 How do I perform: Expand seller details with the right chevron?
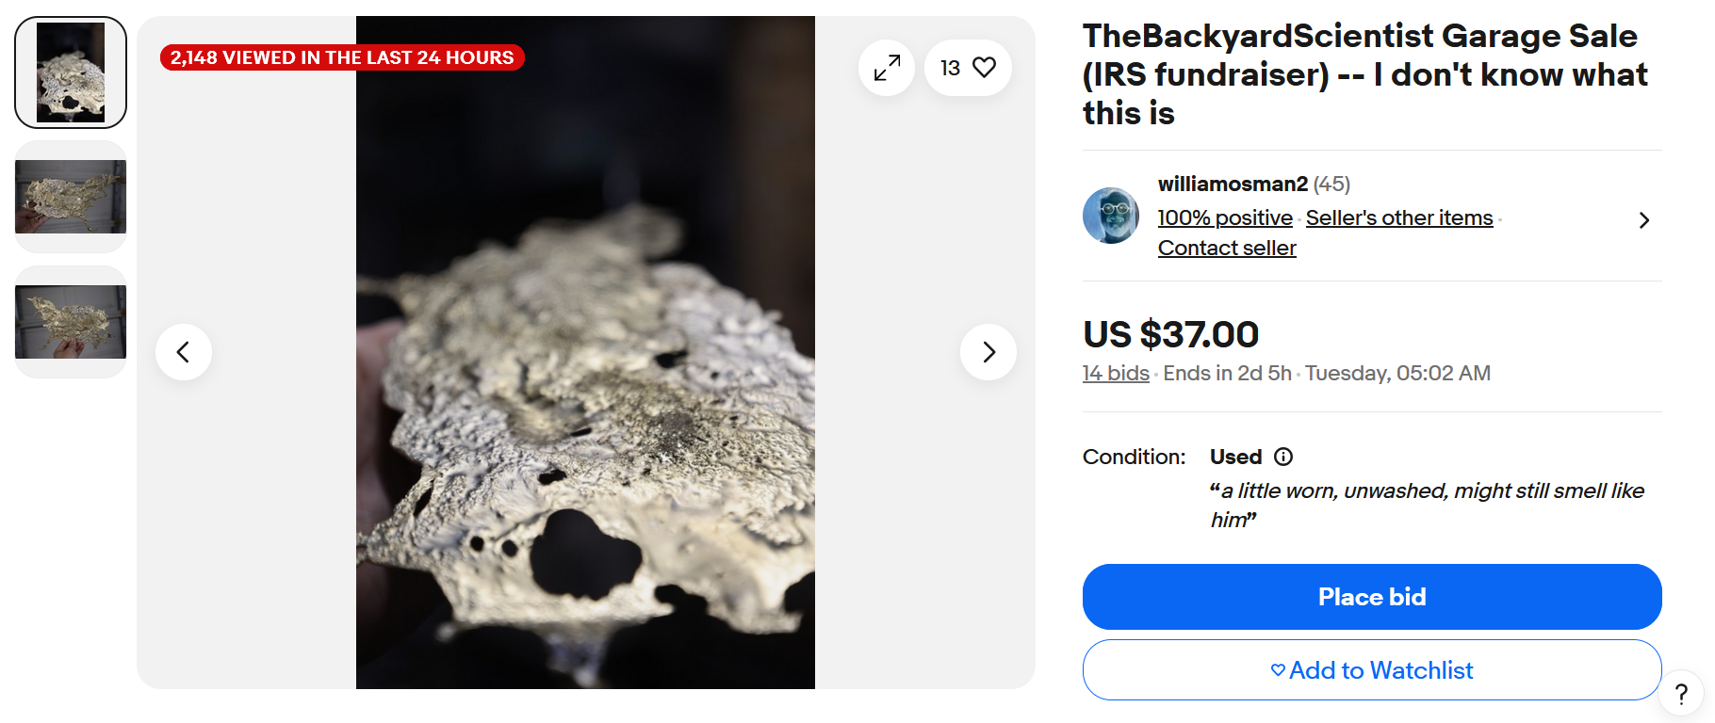coord(1644,220)
